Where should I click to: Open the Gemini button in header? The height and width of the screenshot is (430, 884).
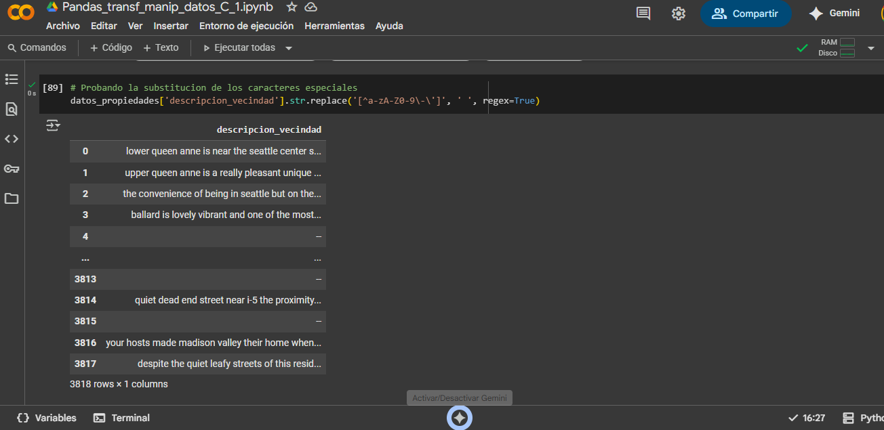834,14
